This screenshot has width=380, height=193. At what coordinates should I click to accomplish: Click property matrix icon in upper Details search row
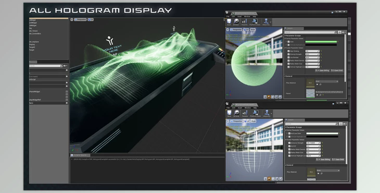(339, 32)
